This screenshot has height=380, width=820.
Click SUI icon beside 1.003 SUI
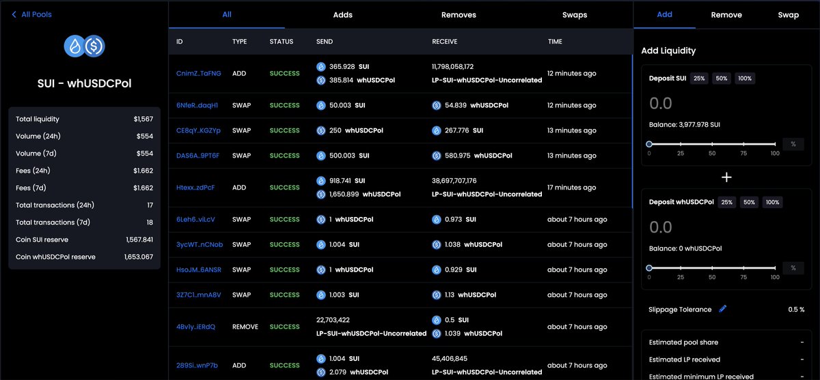[321, 295]
